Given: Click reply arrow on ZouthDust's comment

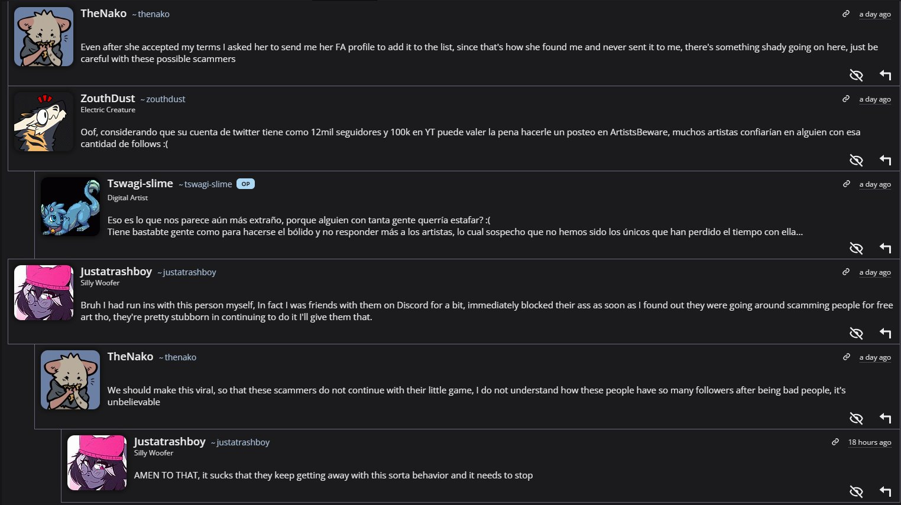Looking at the screenshot, I should (x=885, y=160).
